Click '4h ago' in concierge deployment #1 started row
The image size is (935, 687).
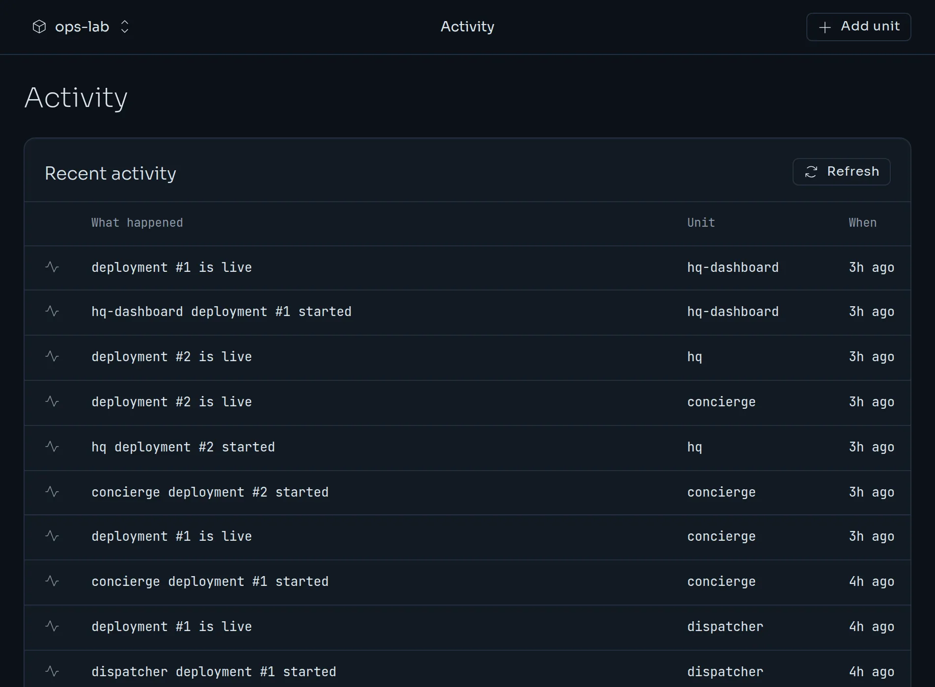click(x=872, y=581)
